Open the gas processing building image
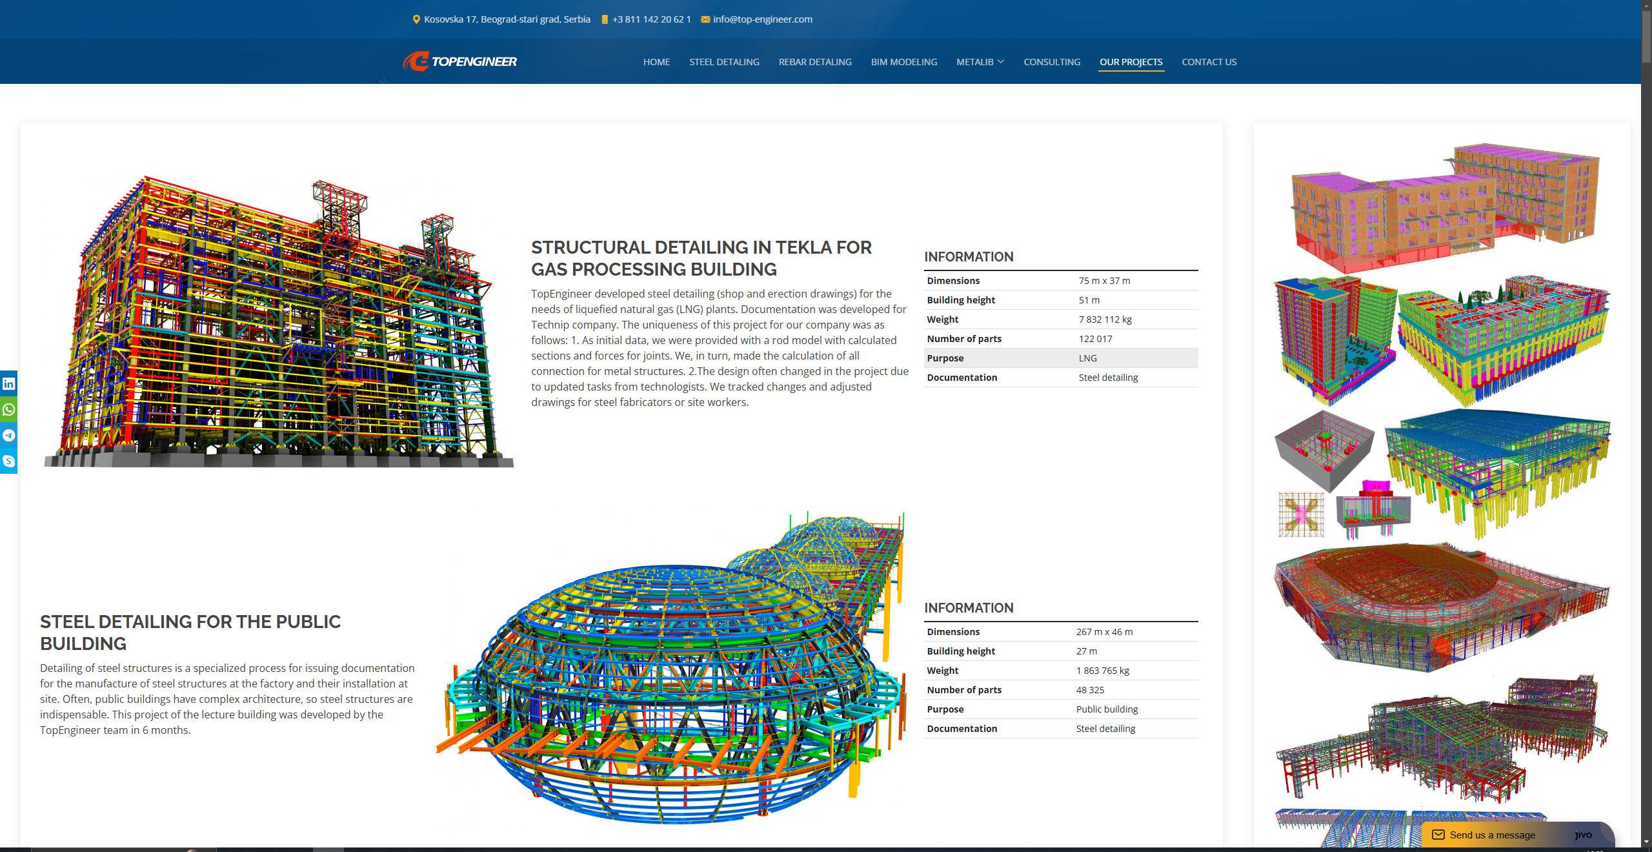 click(x=277, y=323)
